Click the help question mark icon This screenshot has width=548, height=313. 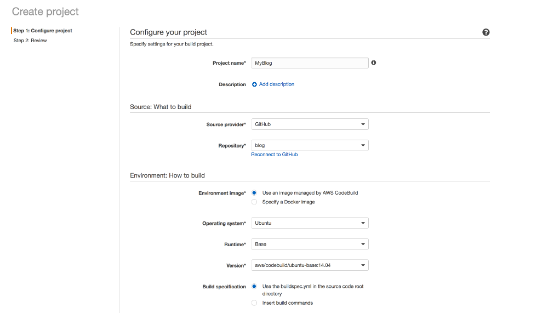[486, 32]
